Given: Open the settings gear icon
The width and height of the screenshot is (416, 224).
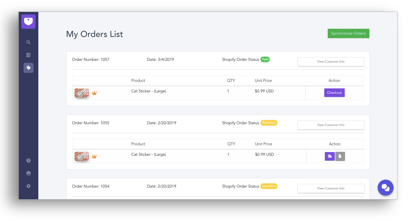Looking at the screenshot, I should [28, 186].
